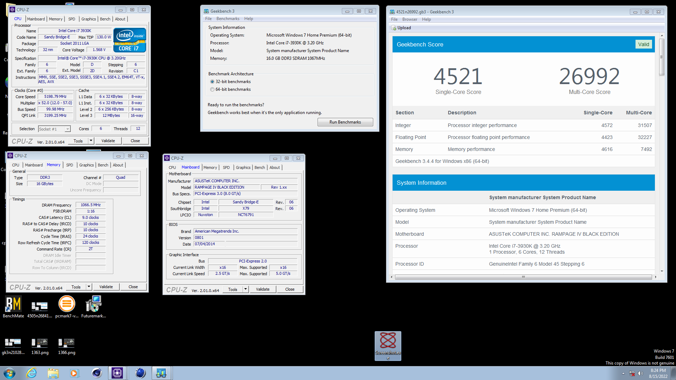Open the Windows Start menu orb
This screenshot has width=676, height=380.
click(x=10, y=373)
